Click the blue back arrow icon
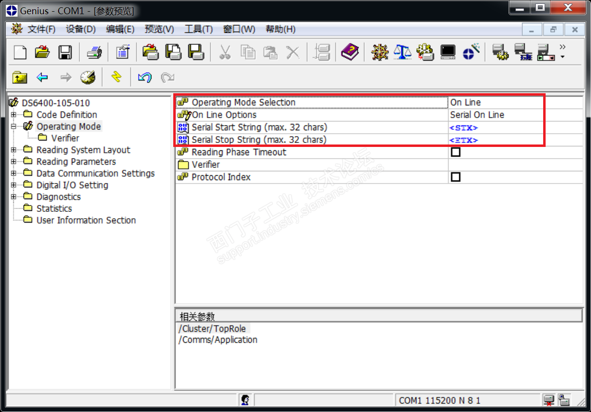591x412 pixels. (42, 77)
